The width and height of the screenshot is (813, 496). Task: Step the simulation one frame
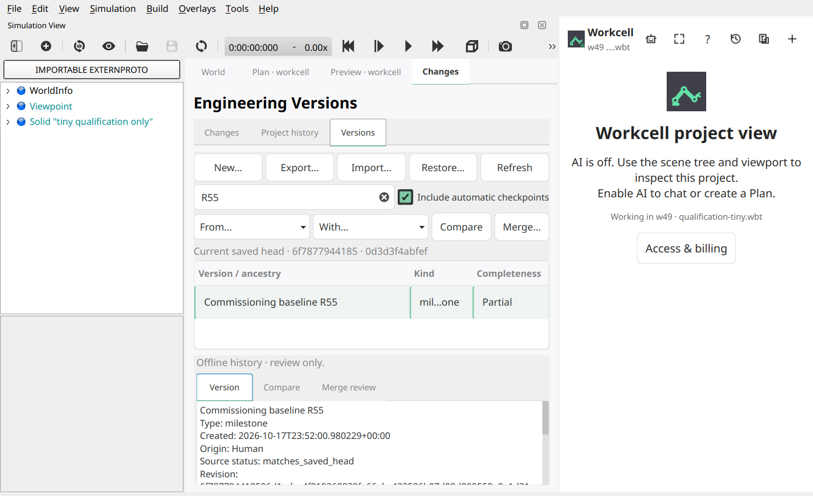pos(379,46)
